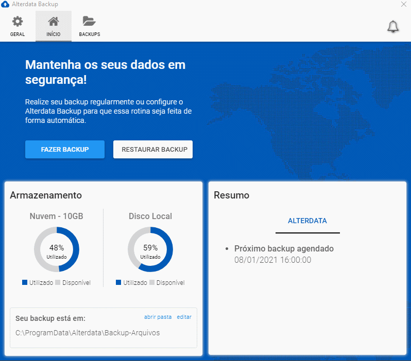Open the Geral settings gear icon
This screenshot has width=411, height=361.
tap(18, 22)
